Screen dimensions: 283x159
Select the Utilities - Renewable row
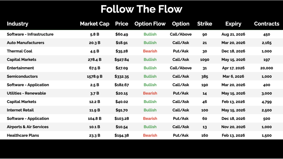(26, 93)
